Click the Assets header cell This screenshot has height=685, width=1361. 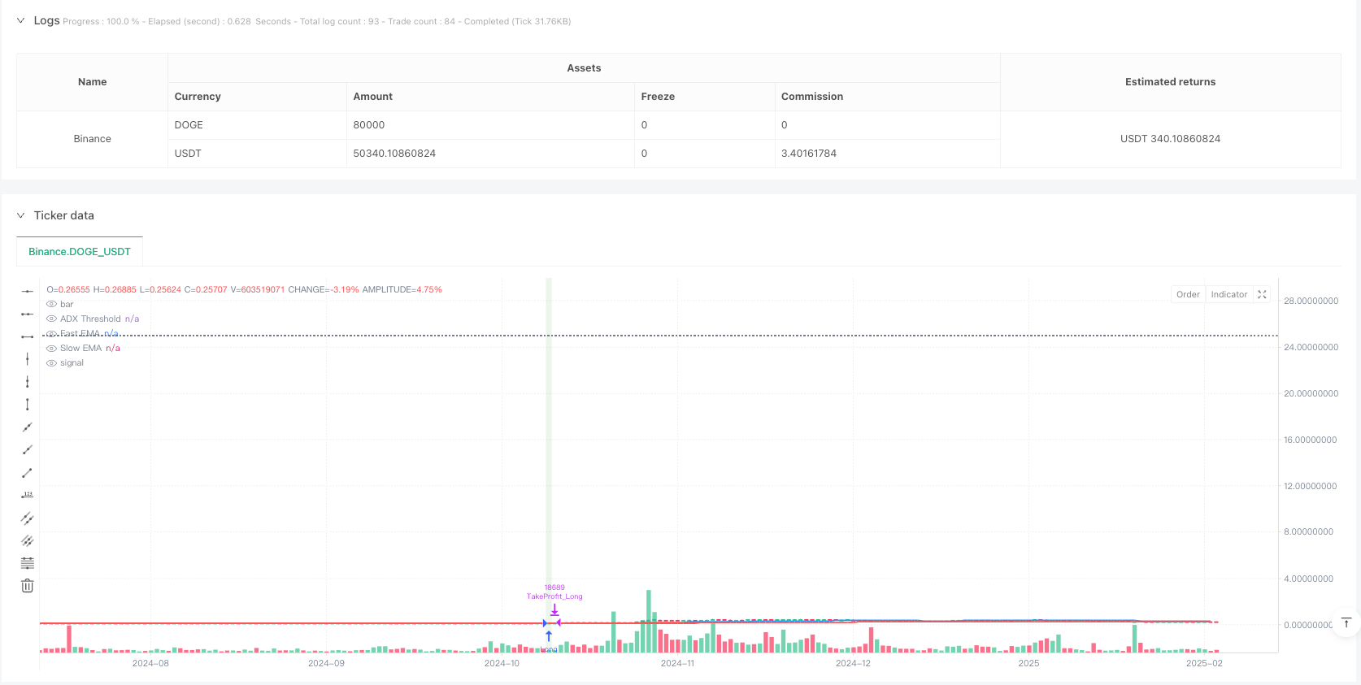[x=584, y=68]
